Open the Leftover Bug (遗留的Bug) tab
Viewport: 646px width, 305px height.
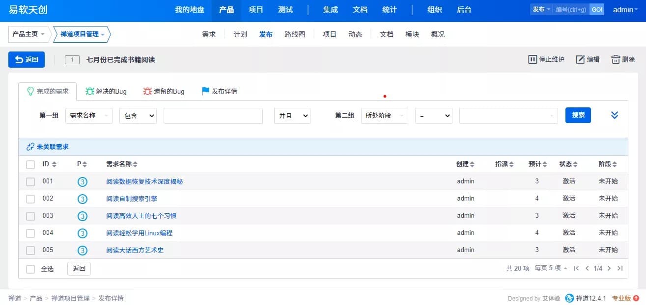point(164,91)
